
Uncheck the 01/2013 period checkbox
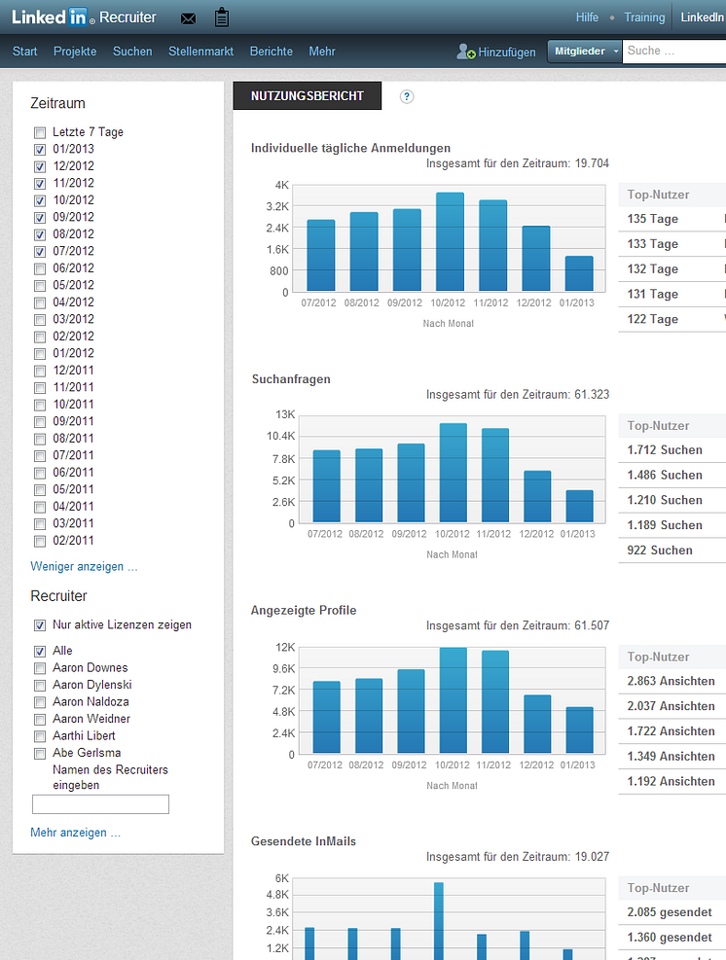click(x=40, y=150)
